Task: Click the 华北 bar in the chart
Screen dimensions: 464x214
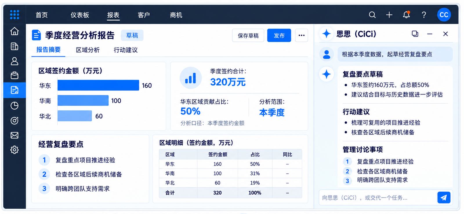Action: [x=75, y=116]
